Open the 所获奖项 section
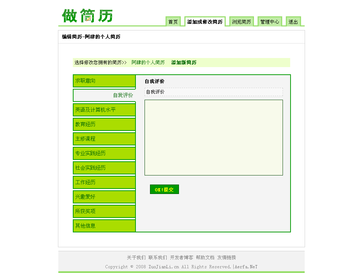 point(104,211)
